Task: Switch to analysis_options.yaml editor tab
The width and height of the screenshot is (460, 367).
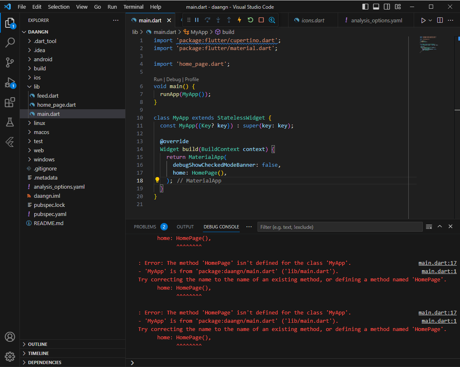Action: tap(376, 20)
